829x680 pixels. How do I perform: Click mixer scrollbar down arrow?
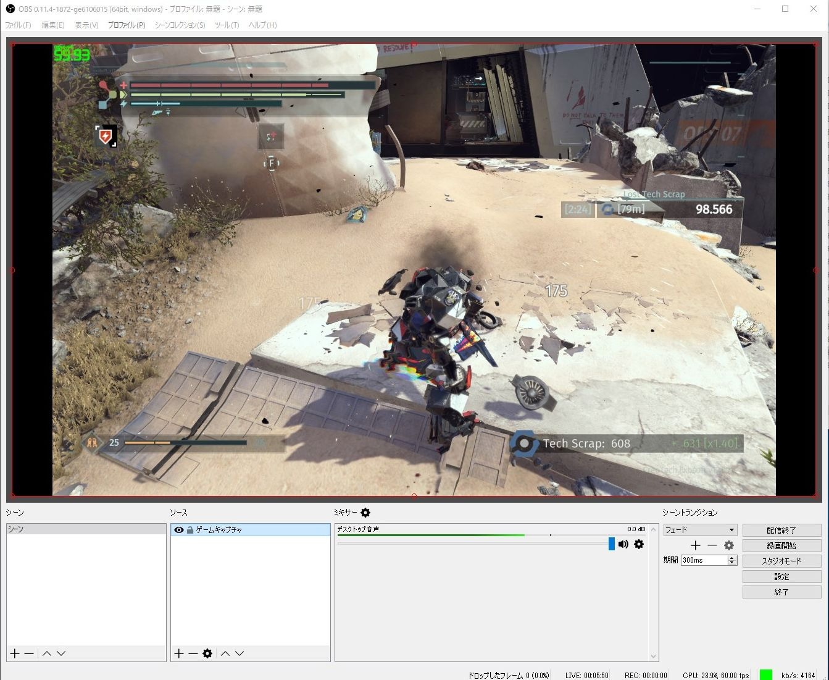point(653,657)
